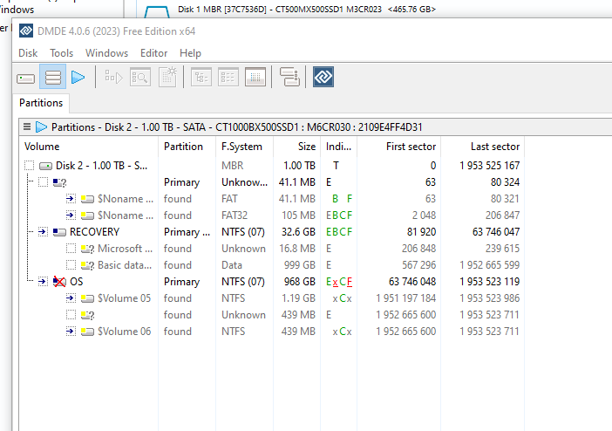Click Disk 1 MBR entry in background window
Viewport: 612px width, 431px height.
point(307,9)
